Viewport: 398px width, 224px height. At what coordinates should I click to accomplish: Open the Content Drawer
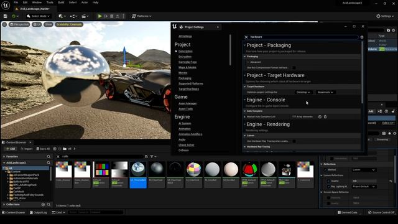click(x=13, y=213)
